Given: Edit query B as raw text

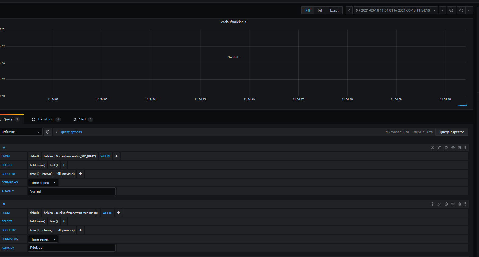Looking at the screenshot, I should [x=439, y=204].
